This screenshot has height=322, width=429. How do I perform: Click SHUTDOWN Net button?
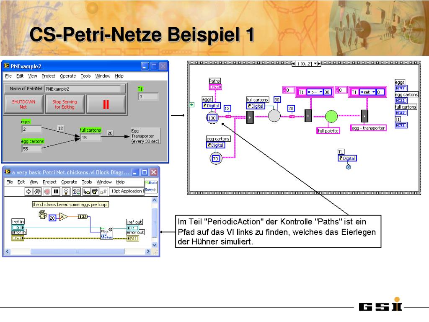click(x=23, y=104)
